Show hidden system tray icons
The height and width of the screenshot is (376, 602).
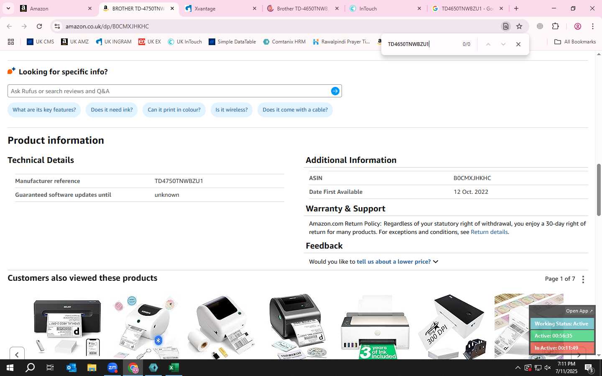(x=518, y=368)
